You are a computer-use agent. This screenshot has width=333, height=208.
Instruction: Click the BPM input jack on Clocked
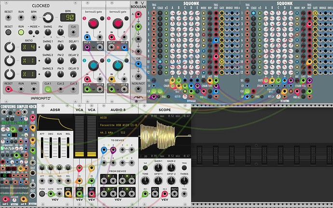coord(34,17)
